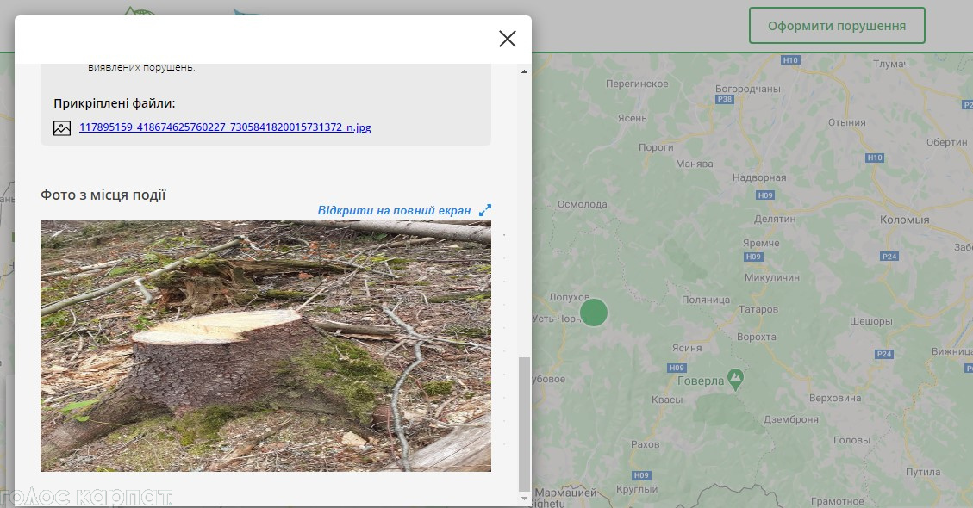Close the violation details popup
The image size is (973, 508).
pos(507,39)
